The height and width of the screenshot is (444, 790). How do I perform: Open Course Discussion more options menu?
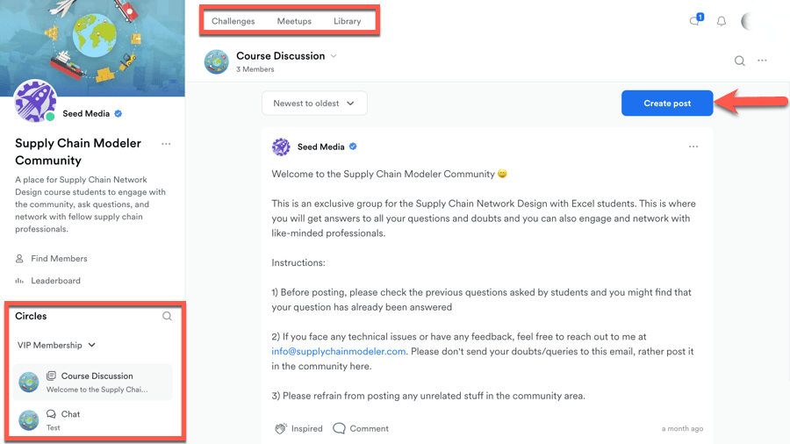[762, 61]
